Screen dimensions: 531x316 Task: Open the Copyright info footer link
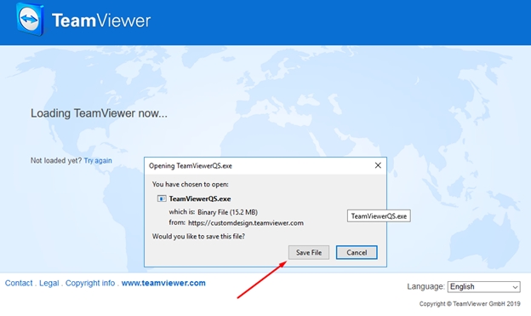[x=90, y=283]
